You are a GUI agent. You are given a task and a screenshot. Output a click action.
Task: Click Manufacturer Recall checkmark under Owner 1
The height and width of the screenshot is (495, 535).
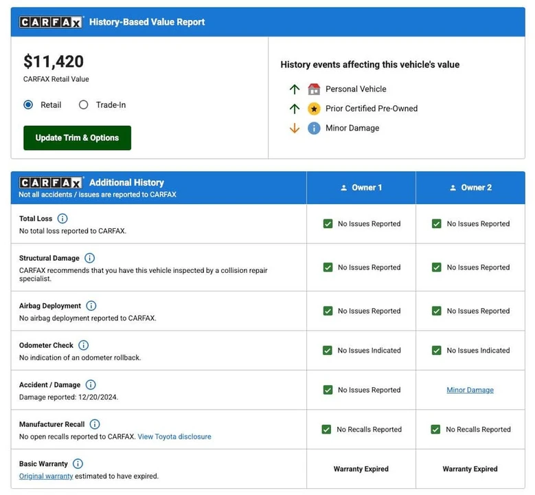pos(326,430)
